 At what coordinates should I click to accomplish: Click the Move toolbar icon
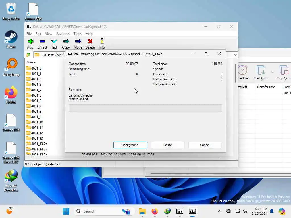coord(78,44)
